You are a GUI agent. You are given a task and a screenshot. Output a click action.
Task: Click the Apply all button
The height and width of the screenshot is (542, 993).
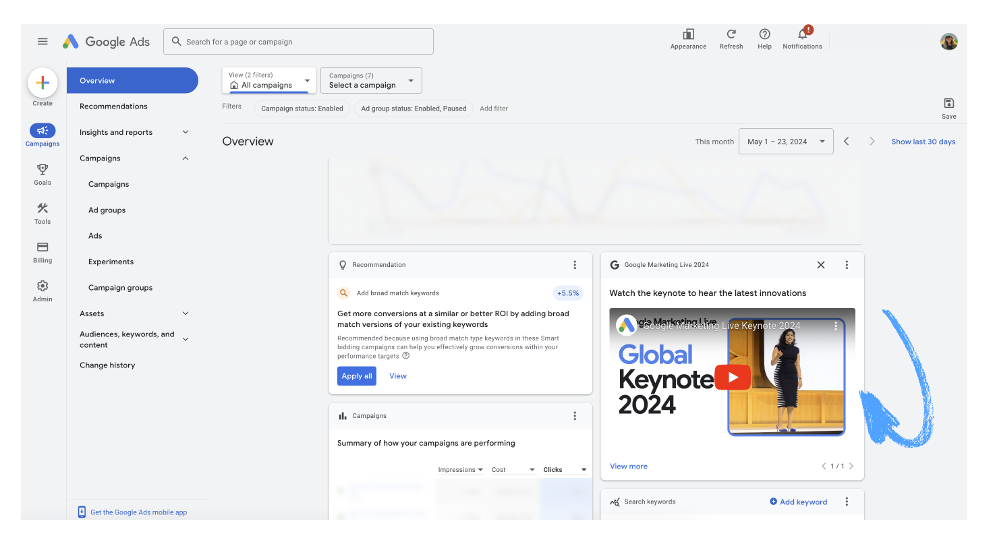(357, 376)
